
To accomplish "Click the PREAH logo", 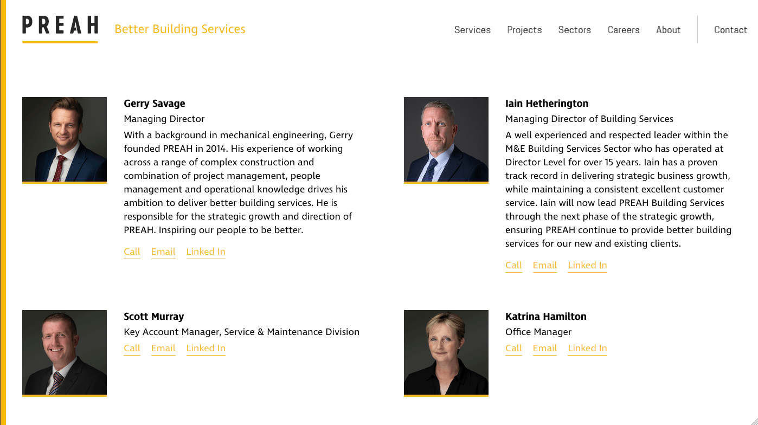I will tap(60, 26).
